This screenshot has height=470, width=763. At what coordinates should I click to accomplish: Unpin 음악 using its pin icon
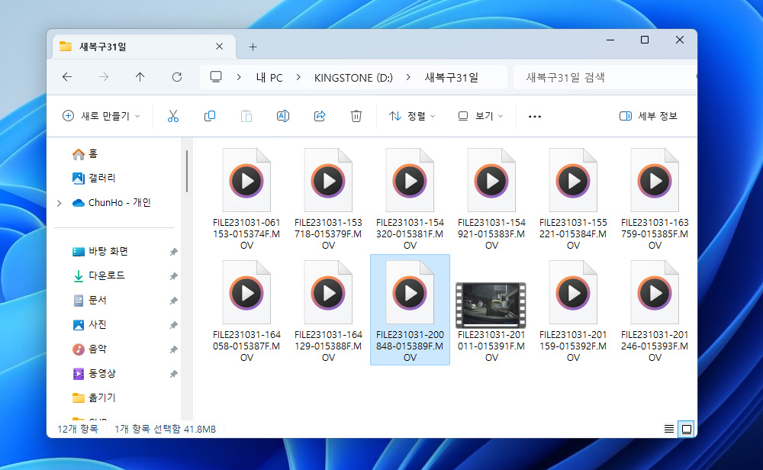point(173,349)
